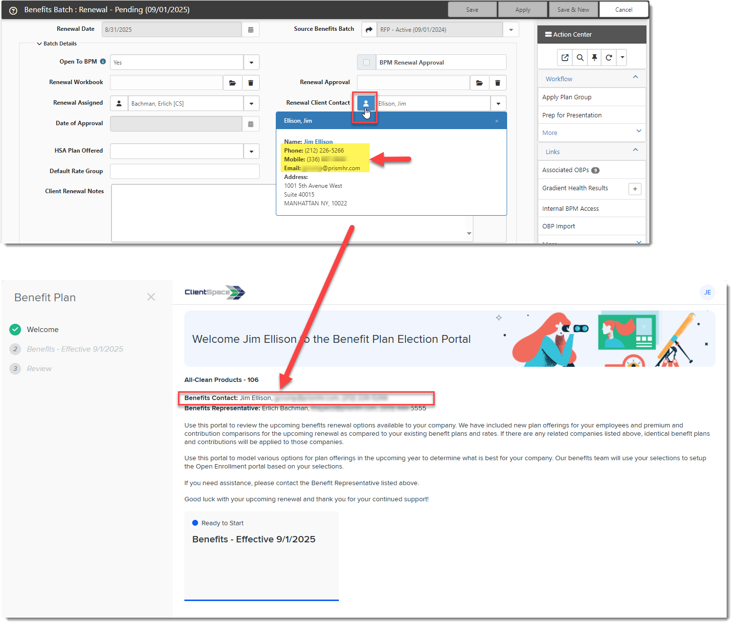Select the Welcome step in Benefit Plan
The height and width of the screenshot is (625, 734).
coord(43,330)
